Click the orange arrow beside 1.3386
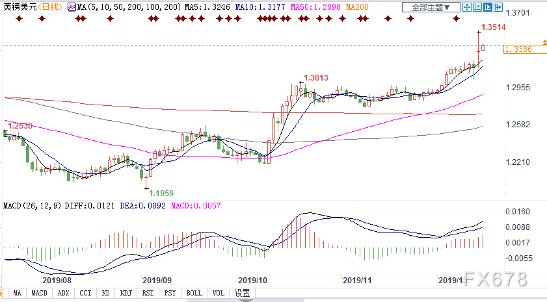 [544, 42]
